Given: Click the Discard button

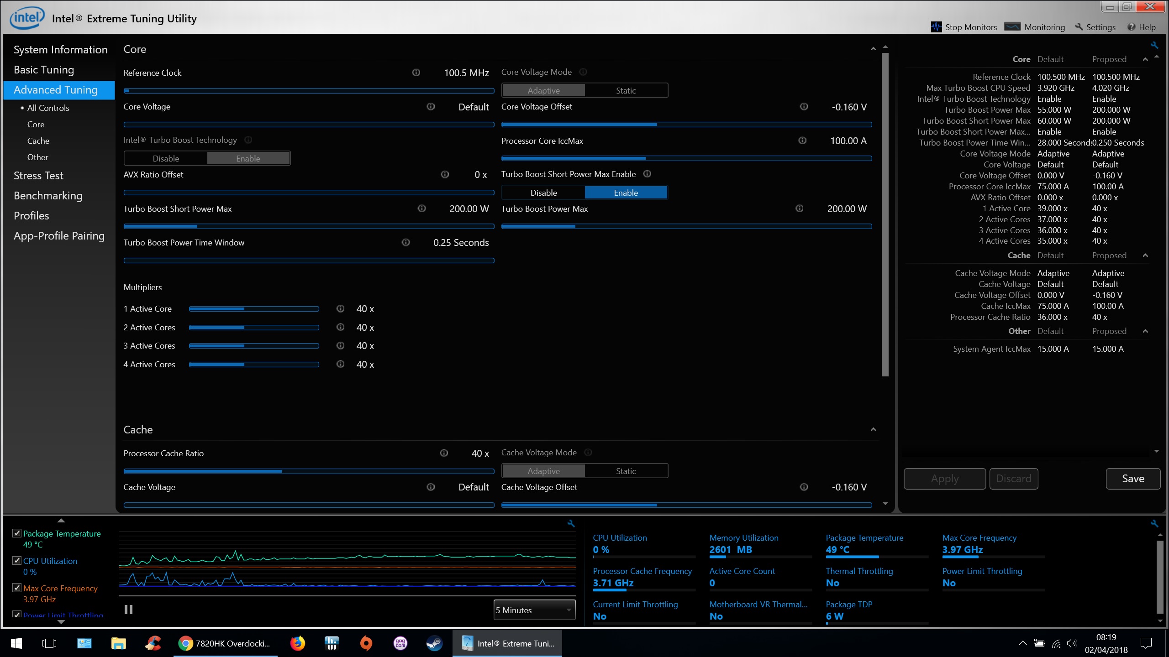Looking at the screenshot, I should click(1014, 479).
